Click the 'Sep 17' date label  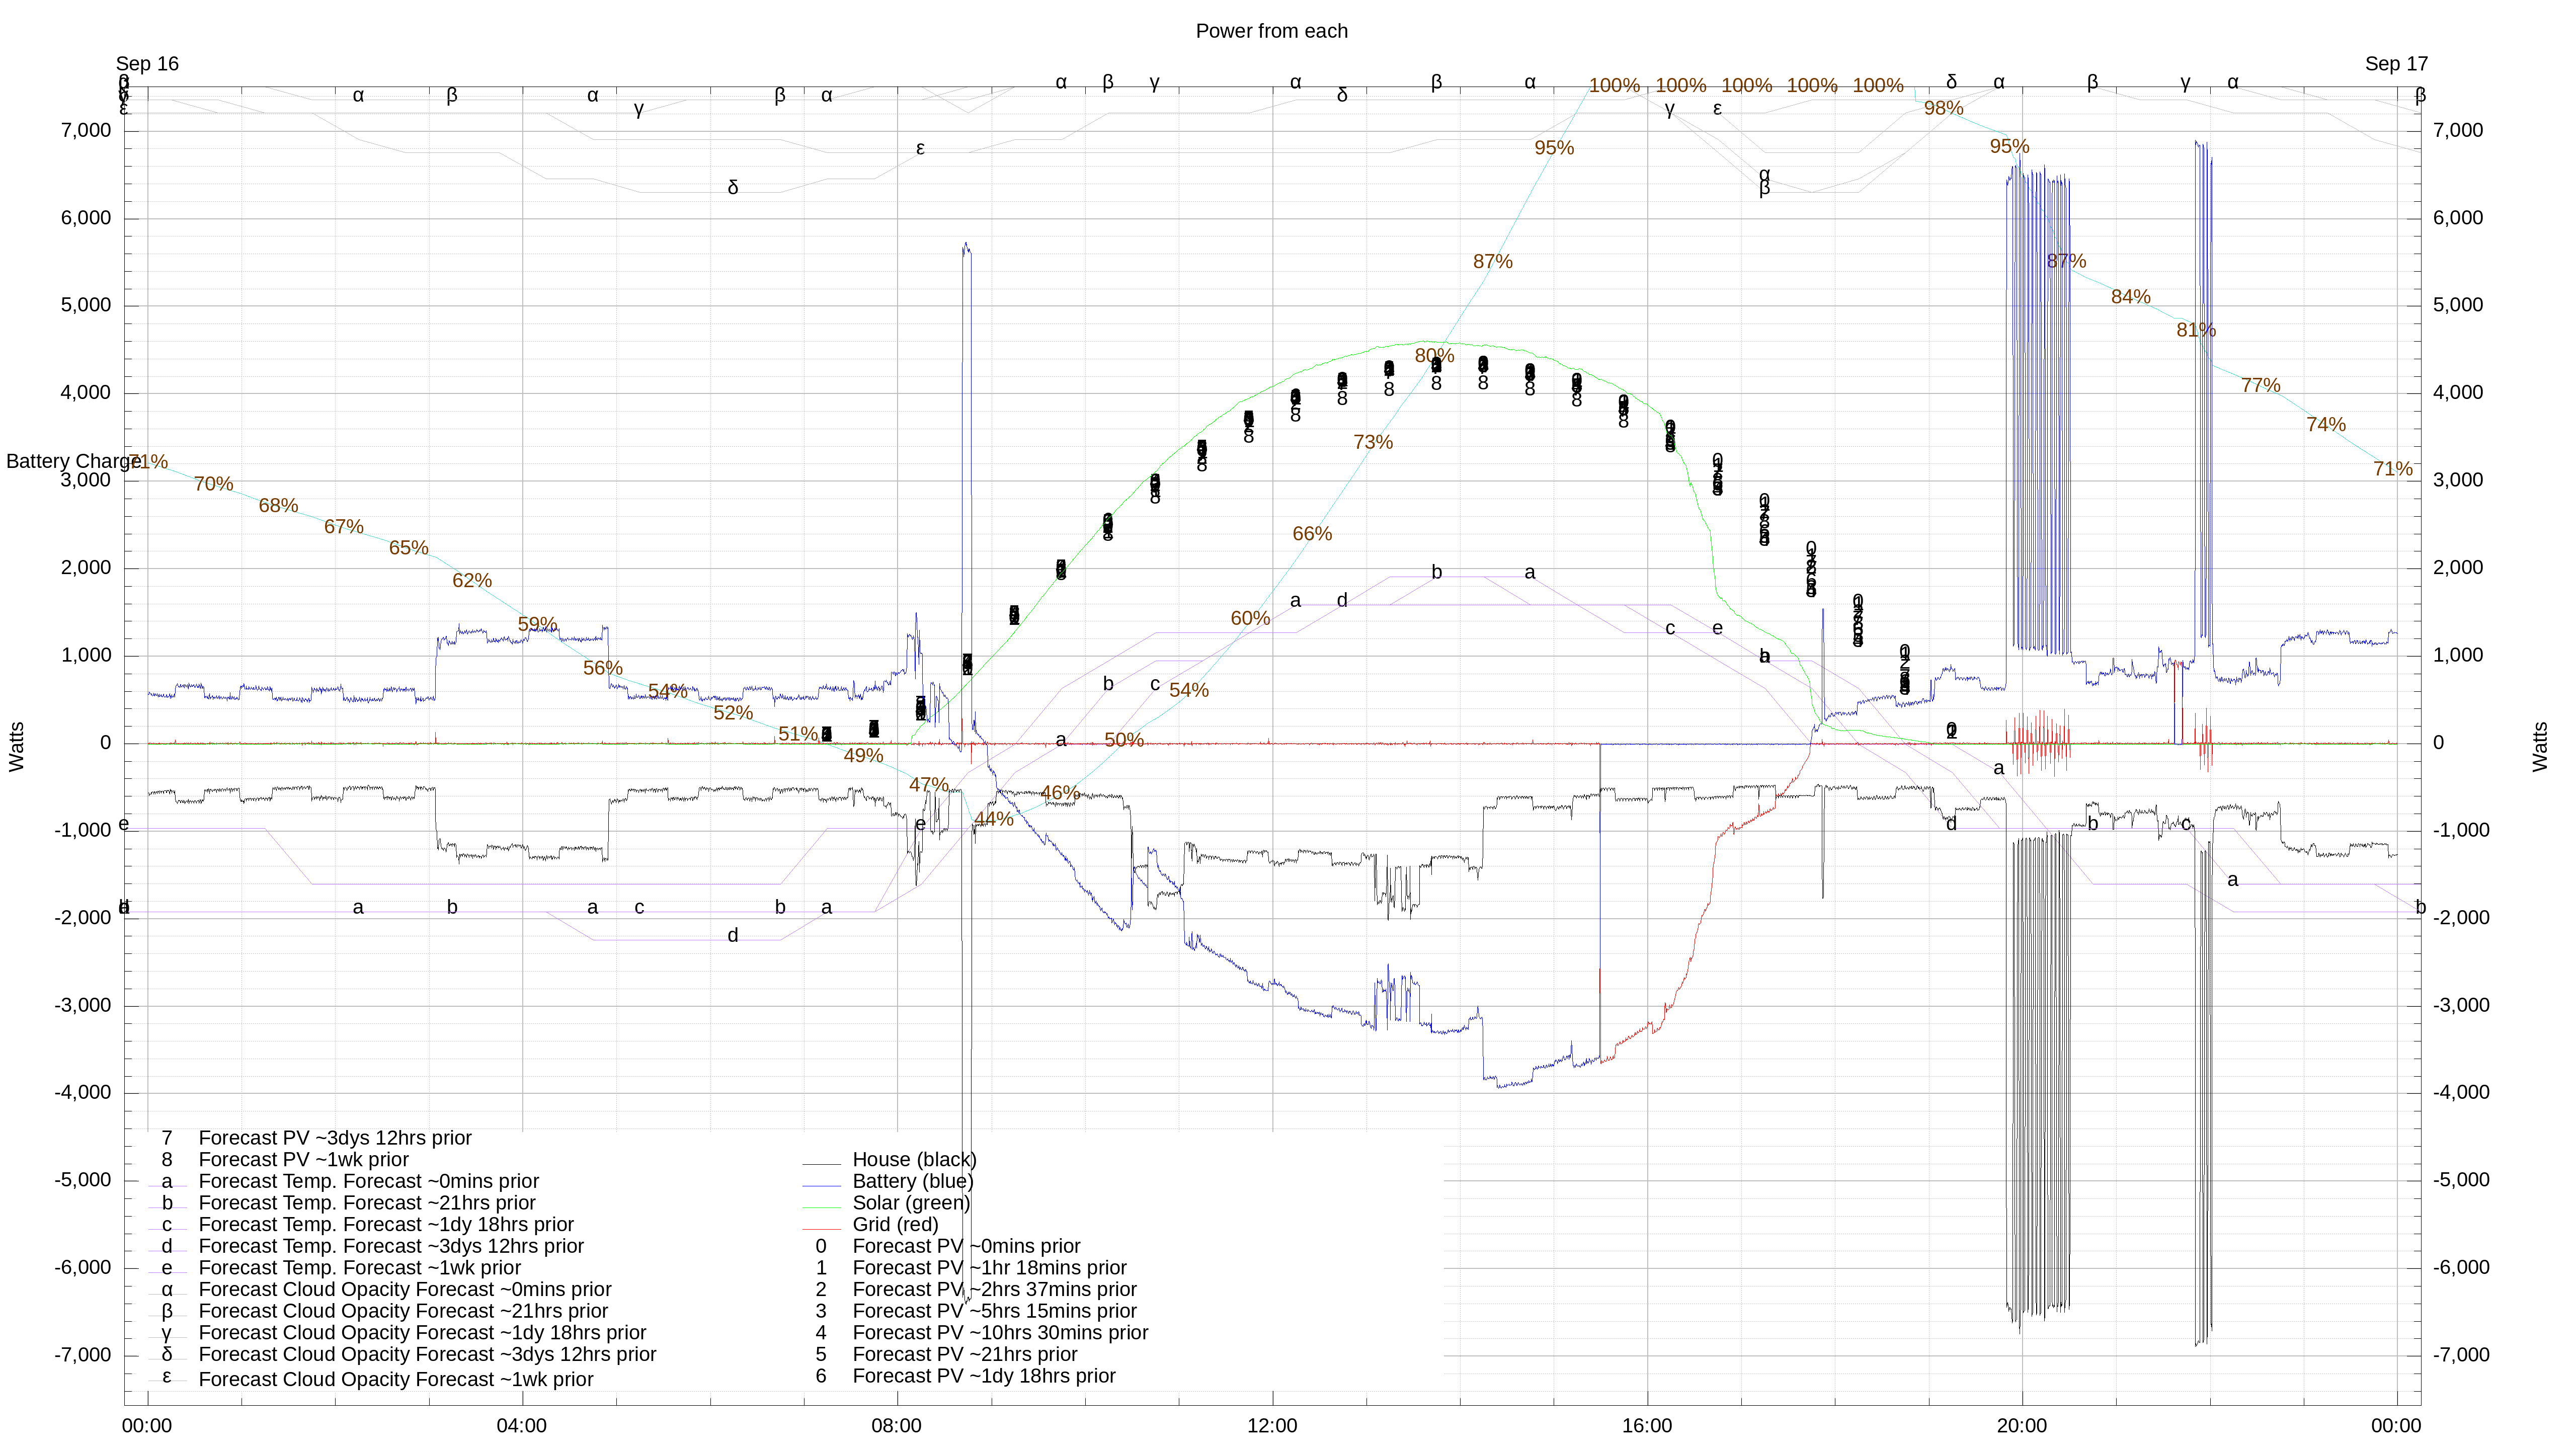pos(2396,64)
